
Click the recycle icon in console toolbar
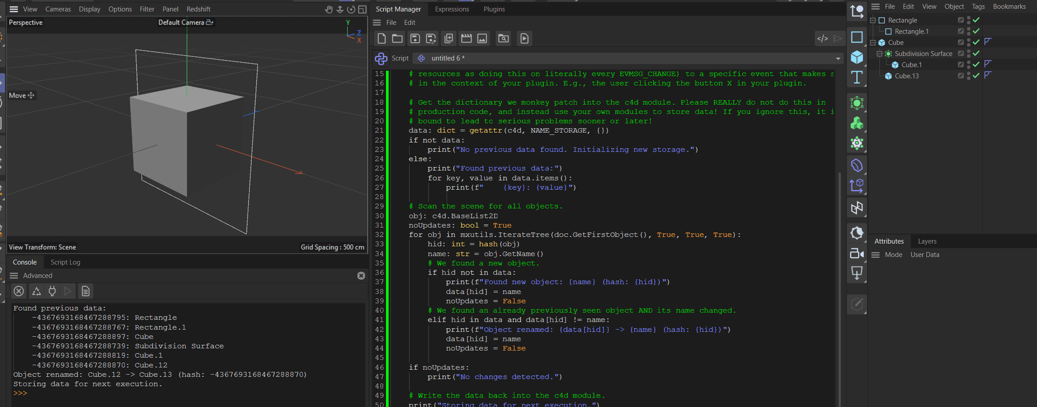click(36, 291)
